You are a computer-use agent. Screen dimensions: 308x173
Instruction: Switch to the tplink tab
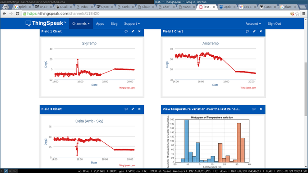point(23,7)
